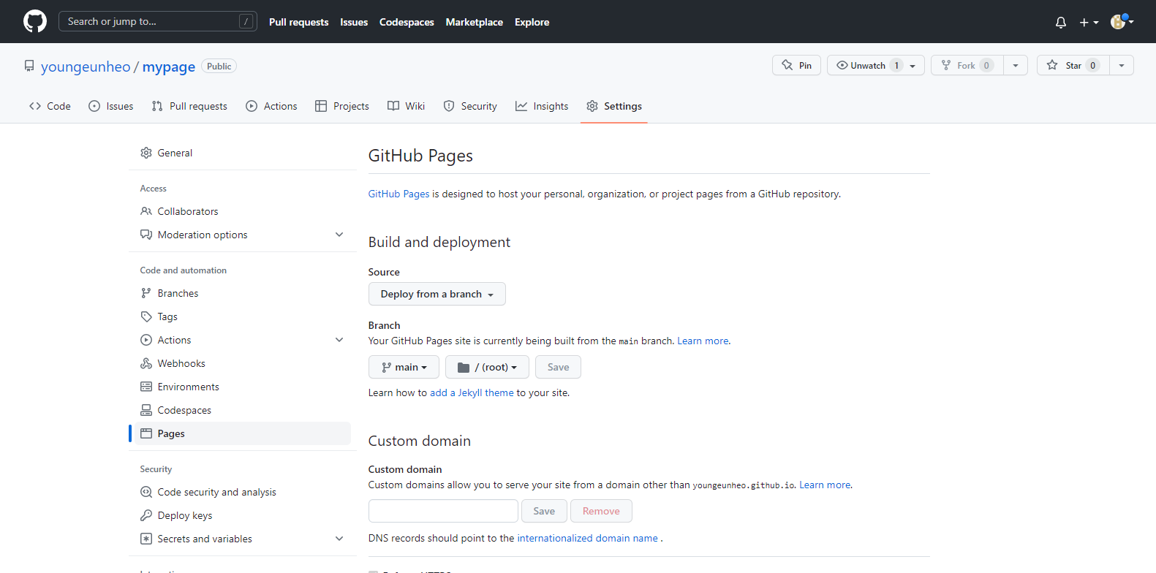This screenshot has height=573, width=1156.
Task: Open the Deploy from a branch dropdown
Action: 437,294
